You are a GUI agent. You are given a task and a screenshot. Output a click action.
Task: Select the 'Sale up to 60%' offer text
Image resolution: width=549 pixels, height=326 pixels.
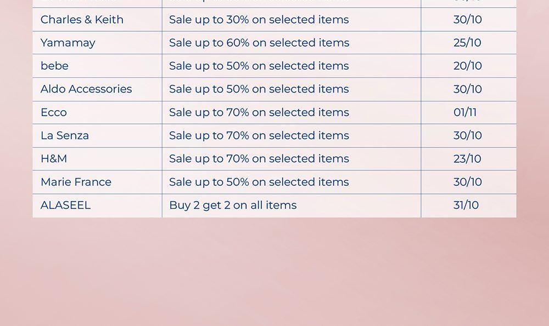tap(259, 43)
